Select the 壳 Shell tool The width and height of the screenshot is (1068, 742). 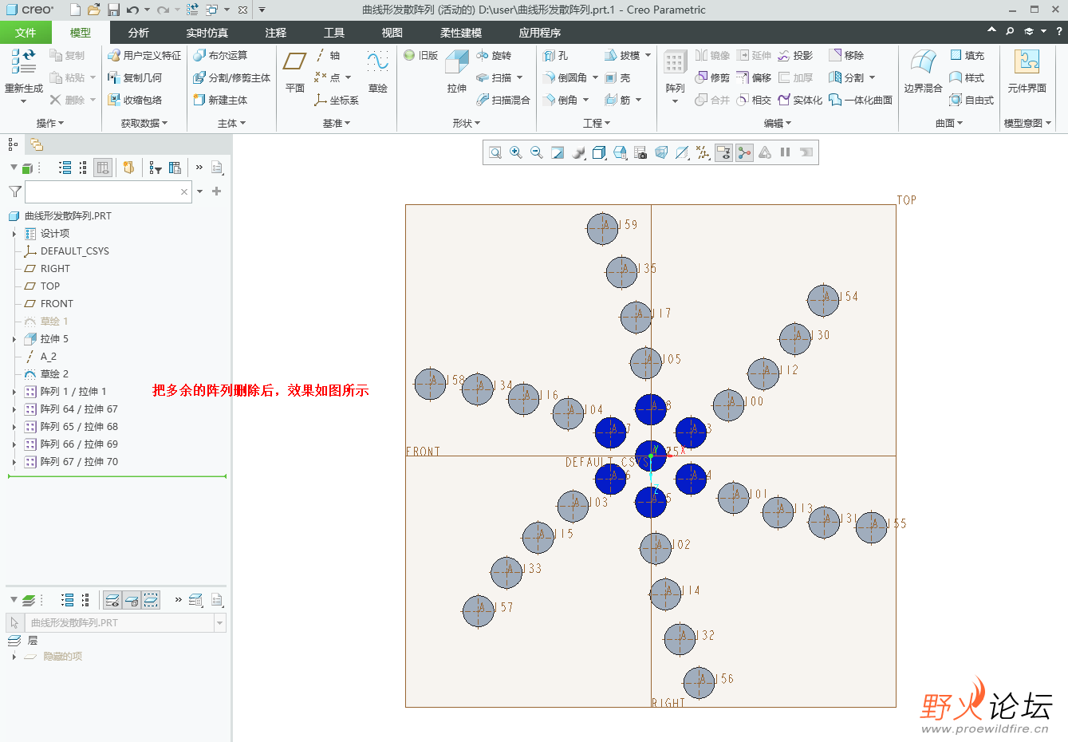[617, 77]
